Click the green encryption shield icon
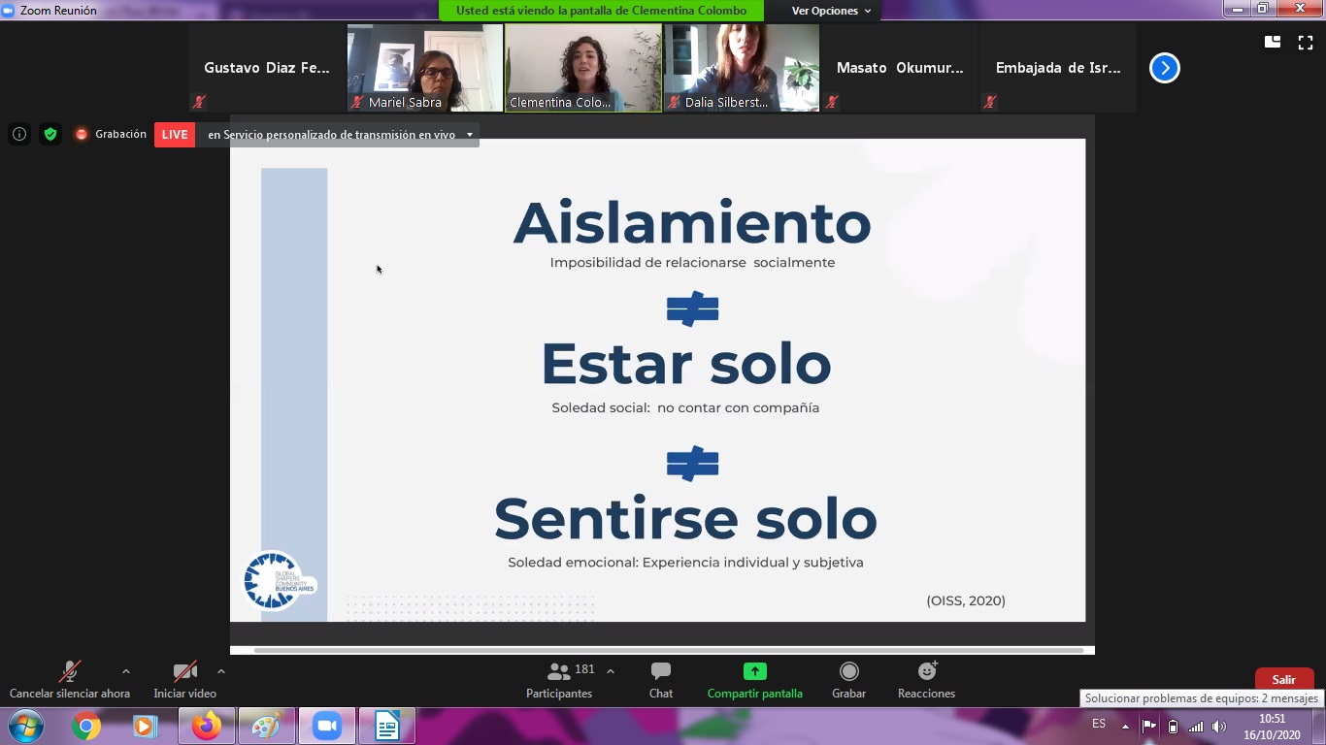This screenshot has width=1326, height=745. pyautogui.click(x=50, y=134)
